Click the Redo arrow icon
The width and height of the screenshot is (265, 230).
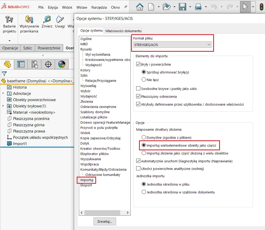230,7
